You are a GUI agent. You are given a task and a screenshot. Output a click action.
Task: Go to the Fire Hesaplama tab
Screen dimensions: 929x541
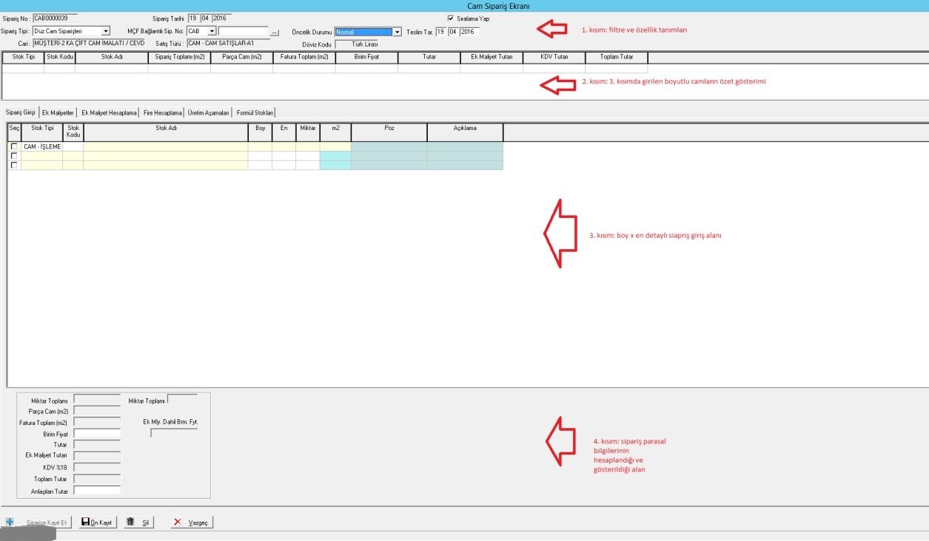[x=162, y=113]
